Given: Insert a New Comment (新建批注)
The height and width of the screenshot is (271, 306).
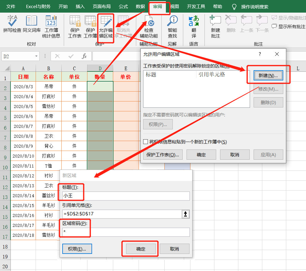Looking at the screenshot, I should (215, 26).
